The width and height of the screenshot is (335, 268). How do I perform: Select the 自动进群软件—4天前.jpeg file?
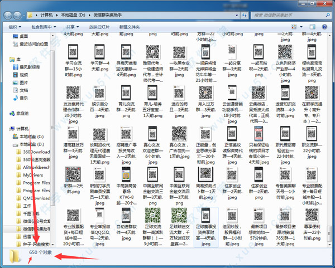[126, 225]
